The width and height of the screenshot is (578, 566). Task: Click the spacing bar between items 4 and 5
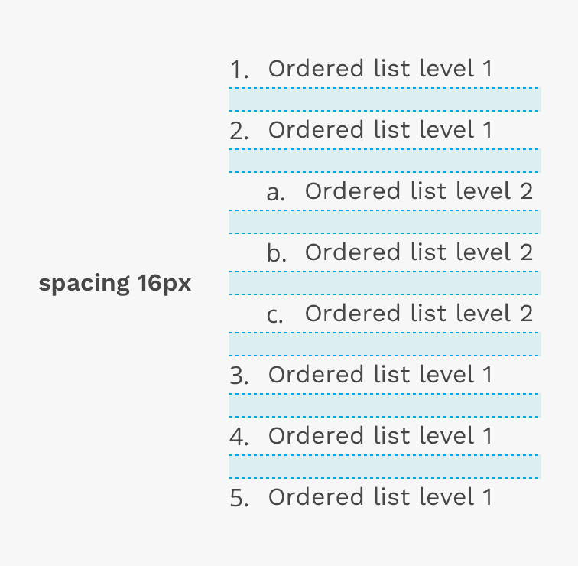click(385, 467)
